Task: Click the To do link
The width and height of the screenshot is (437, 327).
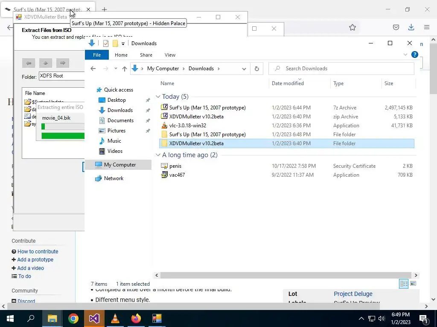Action: click(x=24, y=276)
